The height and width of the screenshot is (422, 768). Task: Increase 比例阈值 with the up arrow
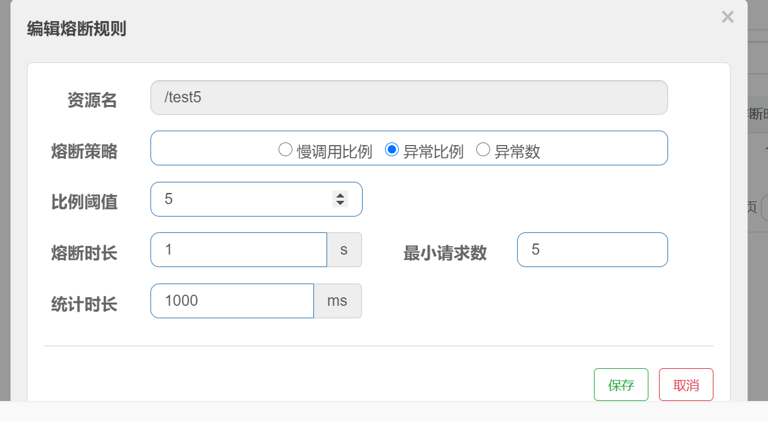[340, 195]
